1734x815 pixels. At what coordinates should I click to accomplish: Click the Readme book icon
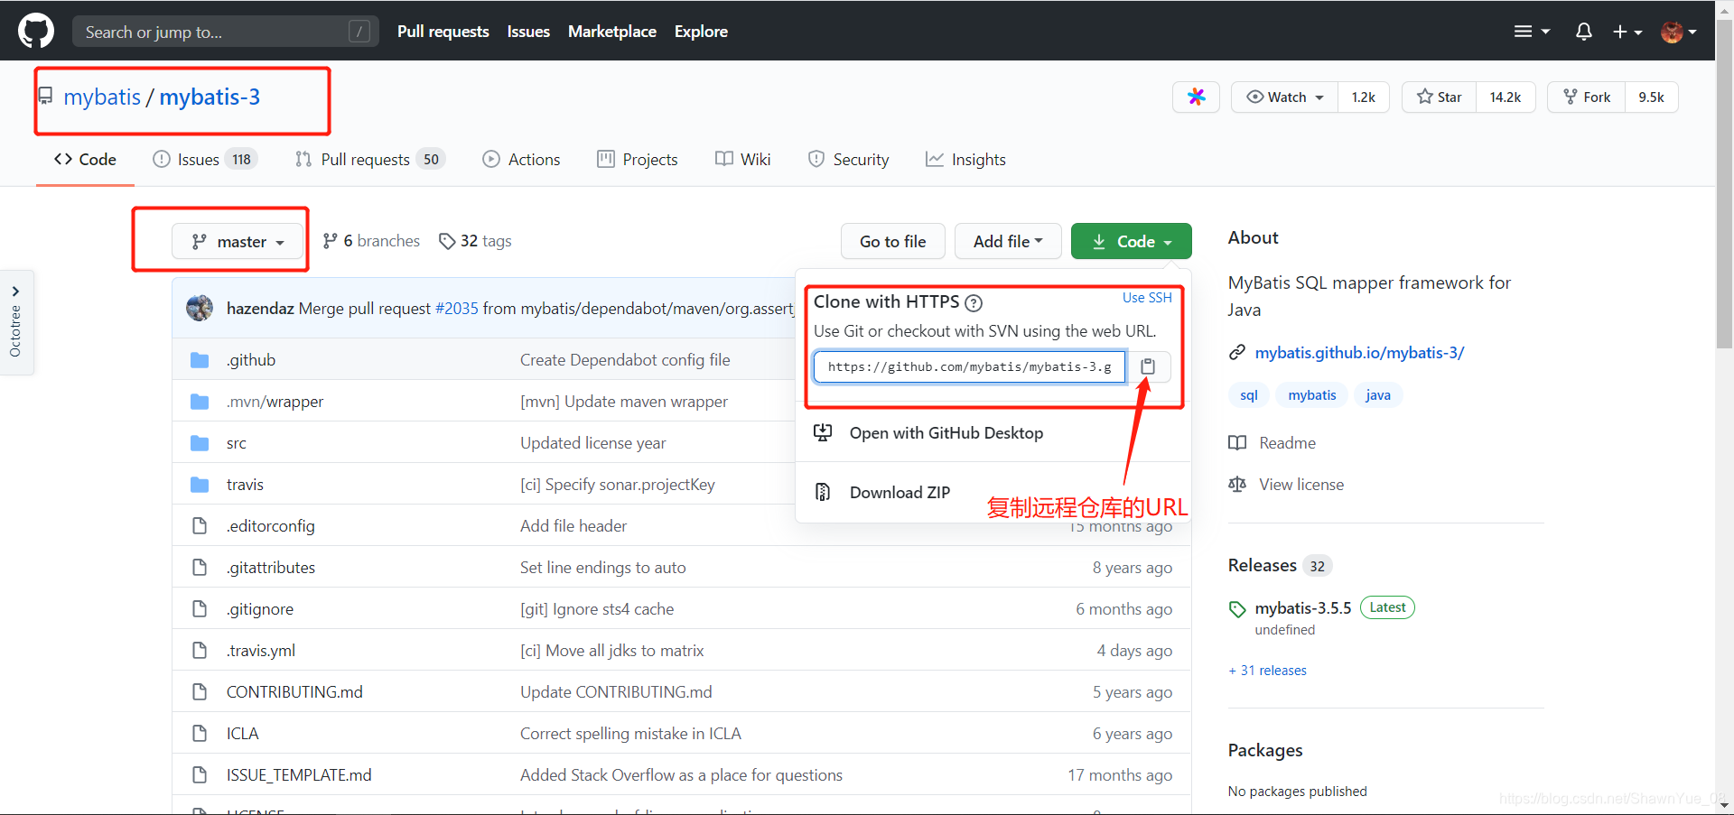click(x=1237, y=443)
